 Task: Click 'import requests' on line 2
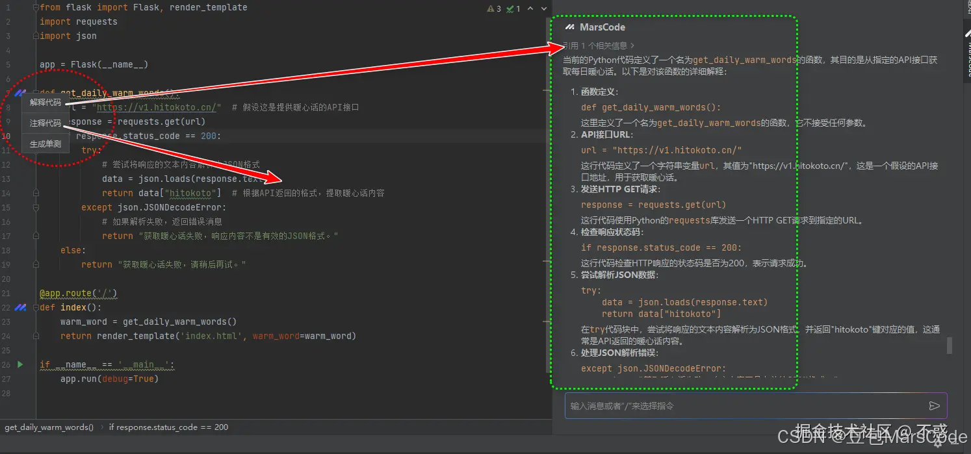tap(79, 21)
